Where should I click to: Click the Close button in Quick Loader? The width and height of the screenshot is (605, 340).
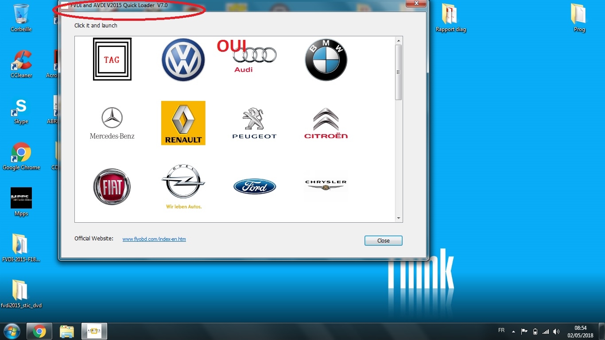(x=384, y=240)
